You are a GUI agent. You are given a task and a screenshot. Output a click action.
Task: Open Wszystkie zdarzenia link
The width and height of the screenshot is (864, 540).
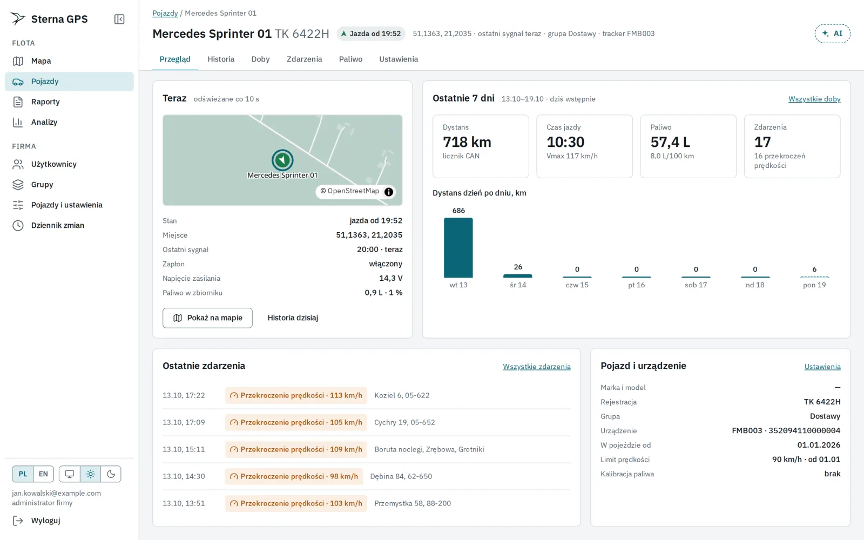(537, 367)
